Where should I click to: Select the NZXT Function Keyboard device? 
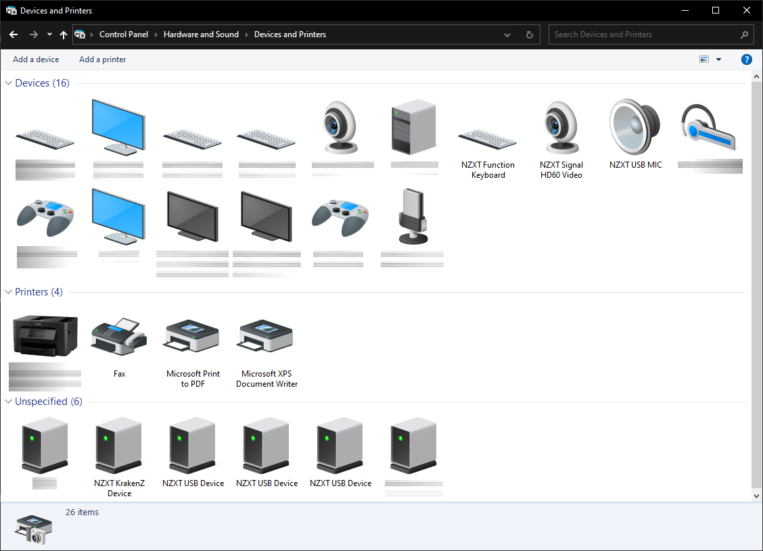[x=488, y=135]
